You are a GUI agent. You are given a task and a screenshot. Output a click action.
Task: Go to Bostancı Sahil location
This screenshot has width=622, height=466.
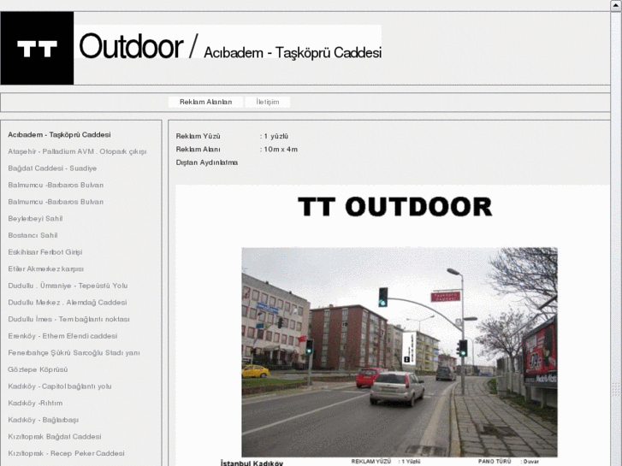(x=33, y=235)
